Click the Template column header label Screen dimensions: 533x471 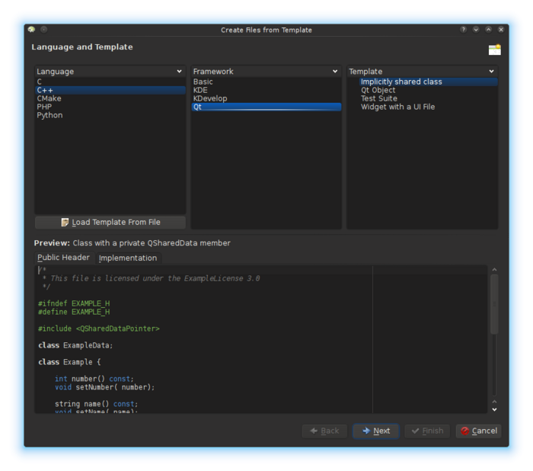tap(365, 72)
